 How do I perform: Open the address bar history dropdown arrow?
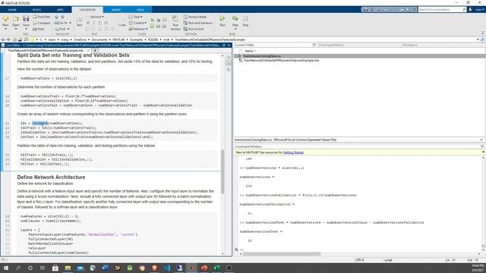[x=478, y=39]
